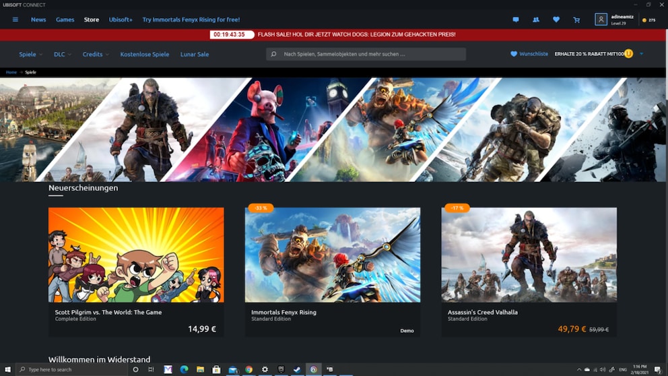Open the chat messages icon

(x=516, y=20)
